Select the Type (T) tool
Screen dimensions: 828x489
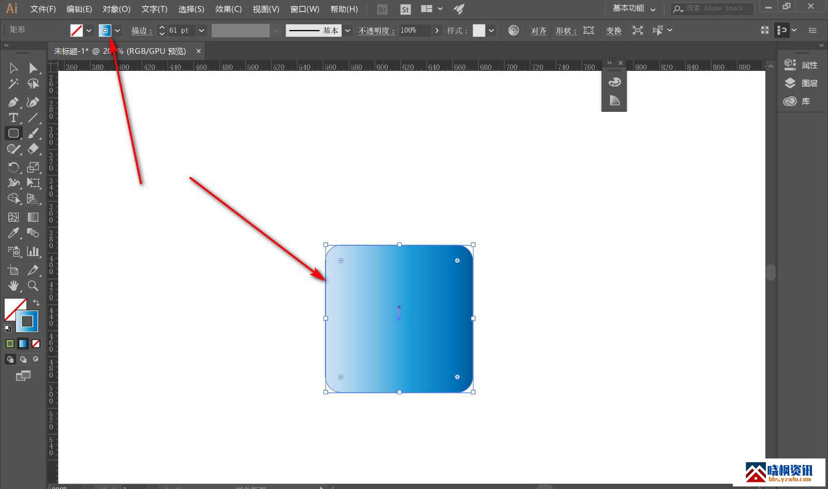pos(13,118)
